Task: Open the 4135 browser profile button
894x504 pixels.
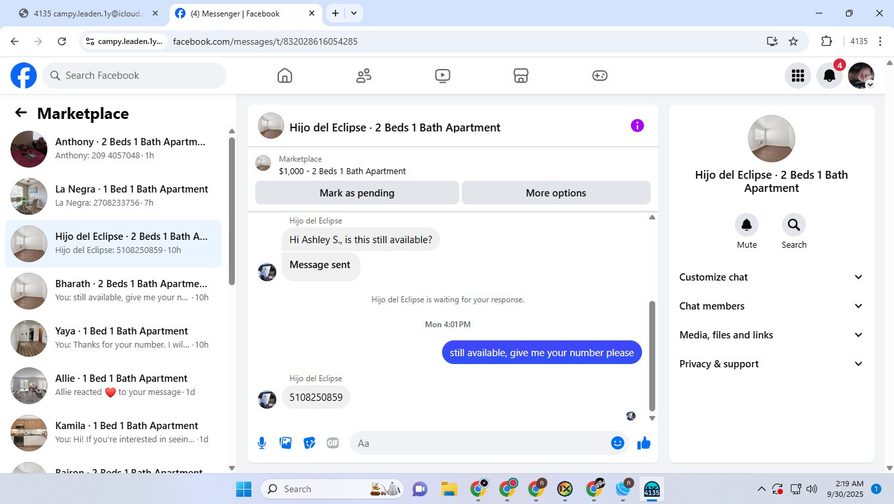Action: click(x=859, y=41)
